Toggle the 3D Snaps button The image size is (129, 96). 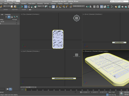pyautogui.click(x=57, y=7)
